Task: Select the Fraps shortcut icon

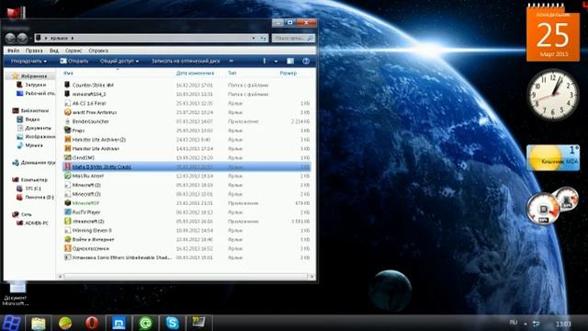Action: click(67, 131)
